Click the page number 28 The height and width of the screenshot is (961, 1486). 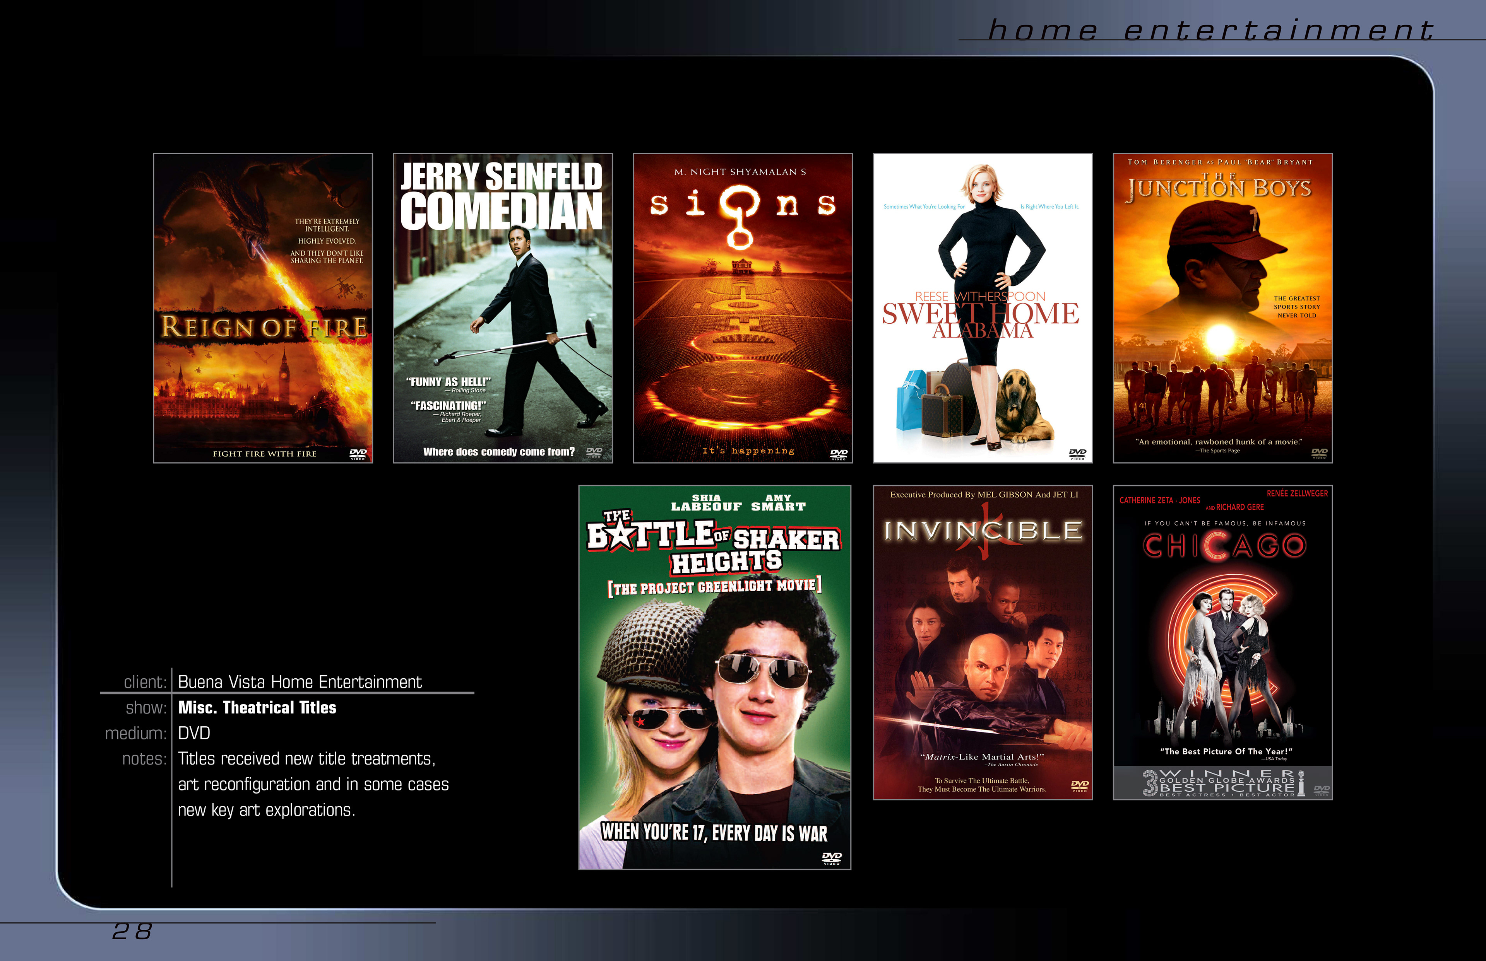pyautogui.click(x=132, y=931)
